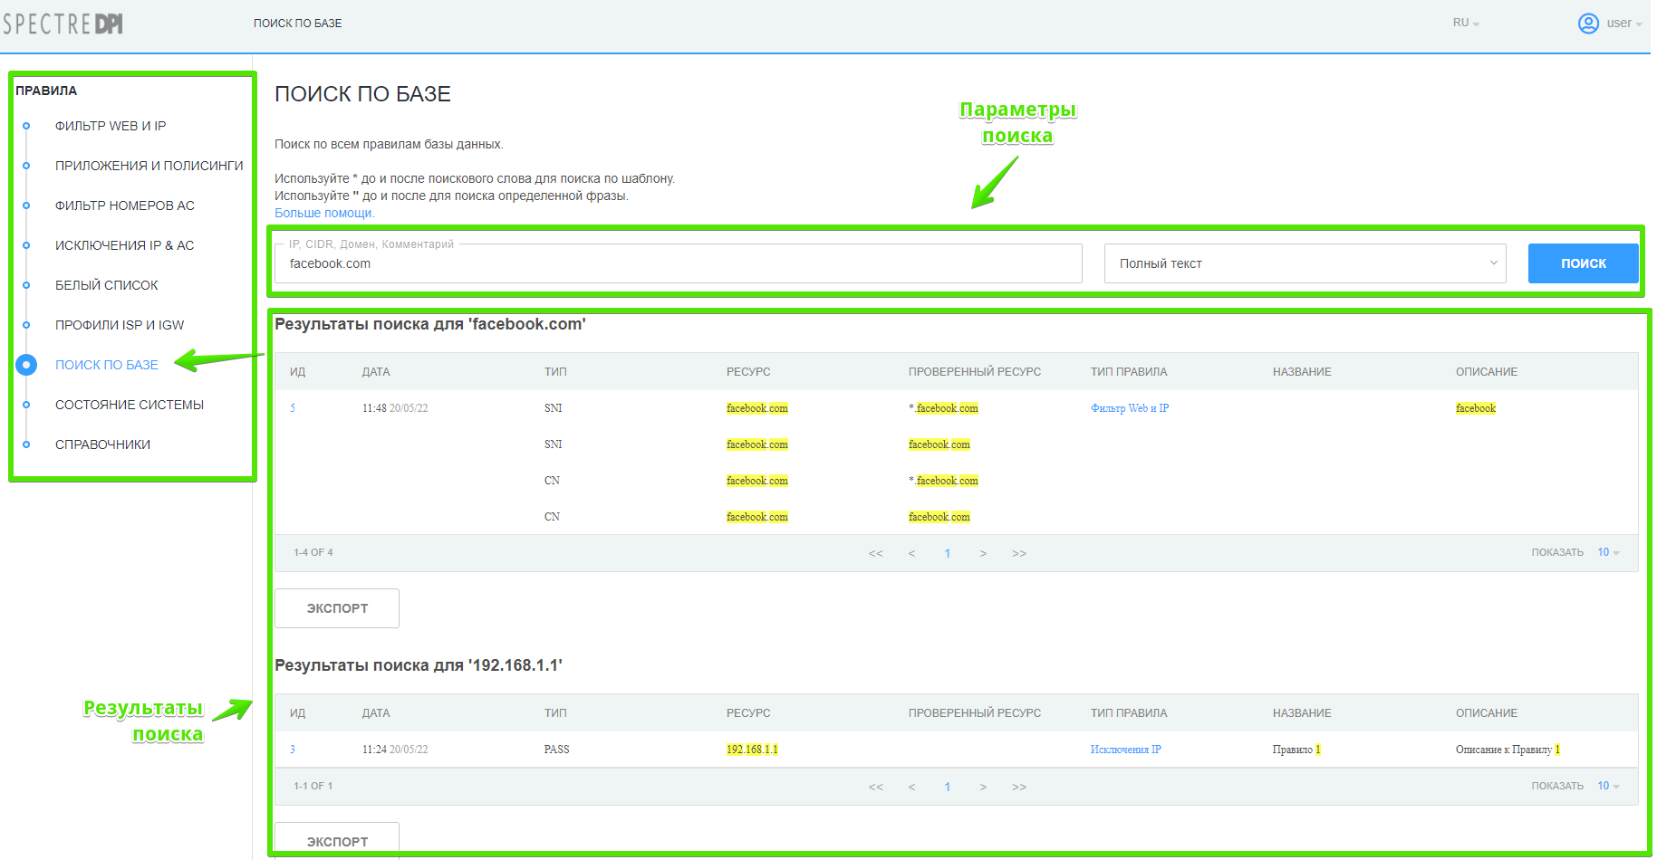Click the search input containing facebook.com
This screenshot has width=1657, height=860.
(678, 263)
